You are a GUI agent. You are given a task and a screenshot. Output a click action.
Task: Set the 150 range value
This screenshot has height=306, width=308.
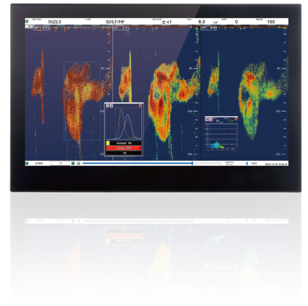[271, 21]
